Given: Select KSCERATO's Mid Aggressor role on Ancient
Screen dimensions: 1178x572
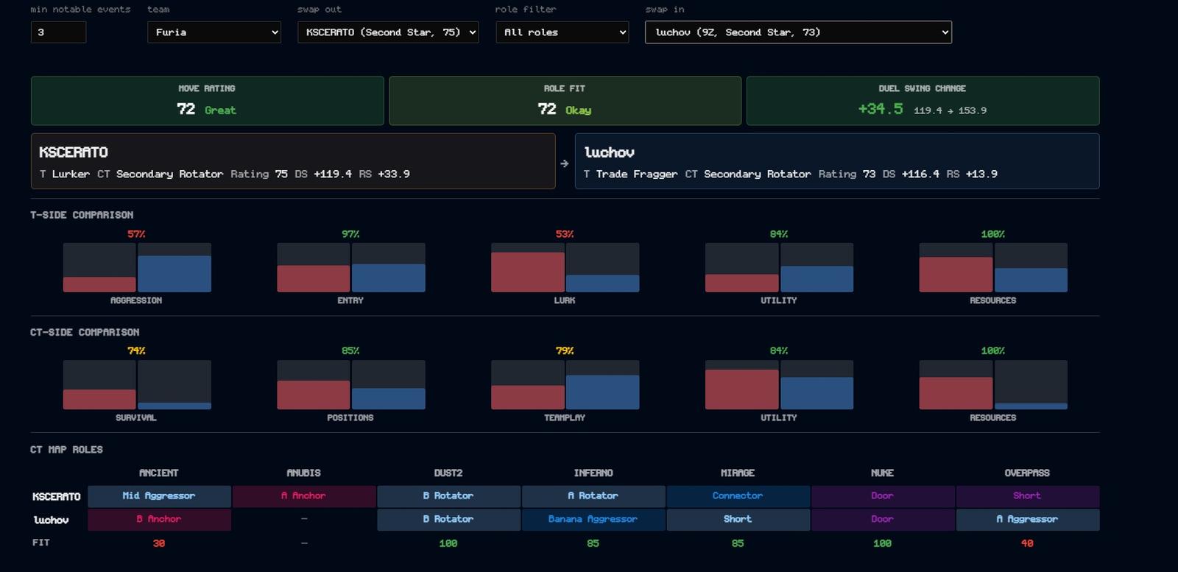Looking at the screenshot, I should pos(159,496).
